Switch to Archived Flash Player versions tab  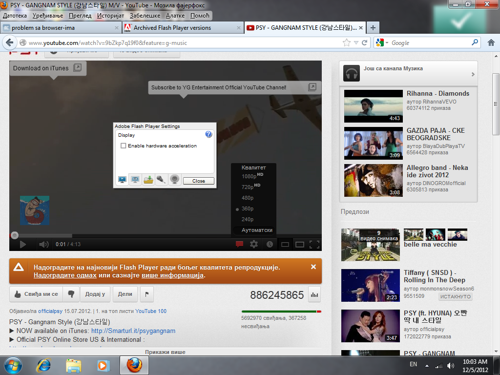point(183,28)
